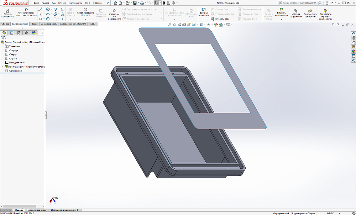Open the Правка menu
This screenshot has width=356, height=215.
coord(45,3)
